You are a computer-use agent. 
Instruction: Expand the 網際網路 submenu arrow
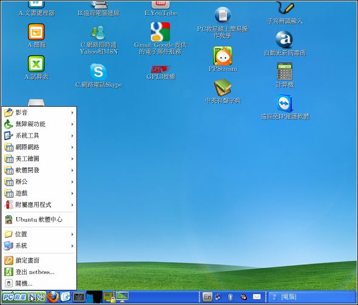click(x=72, y=147)
